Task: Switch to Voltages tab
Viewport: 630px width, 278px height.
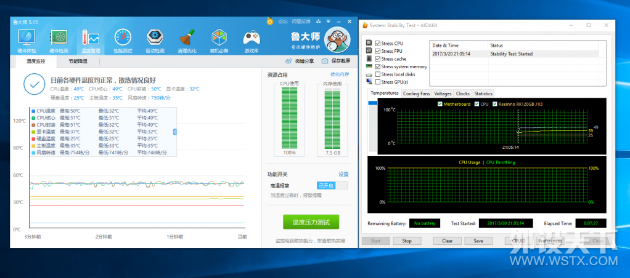Action: (443, 93)
